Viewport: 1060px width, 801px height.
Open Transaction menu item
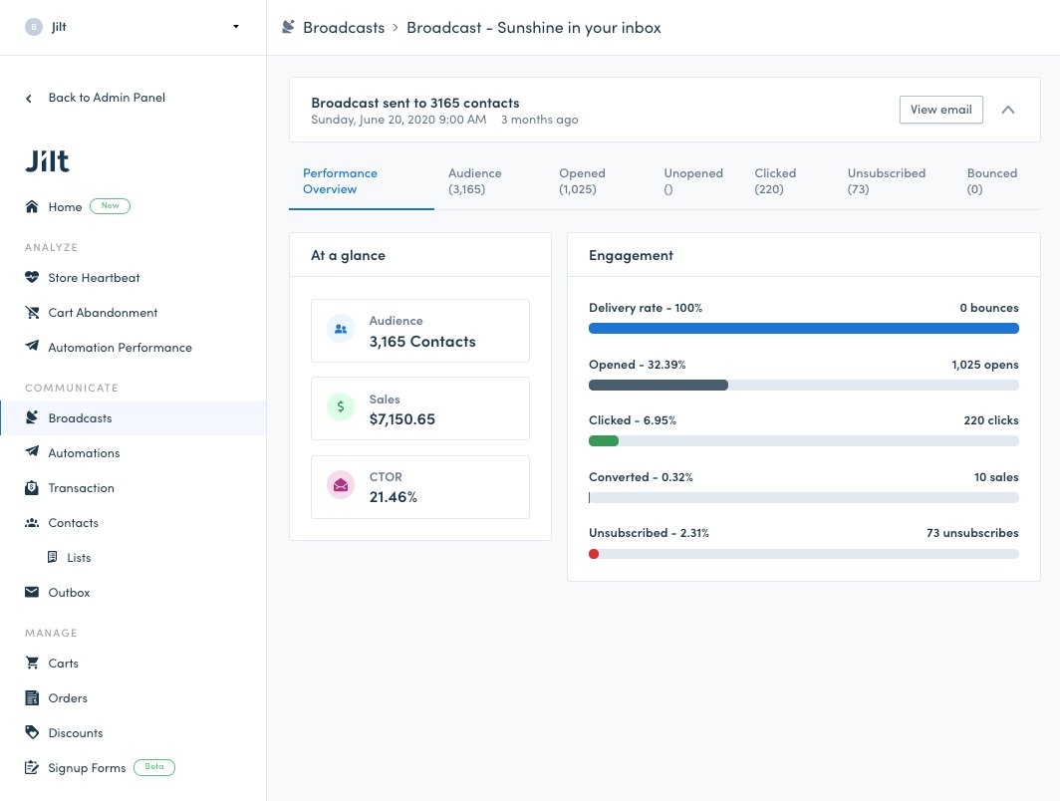81,488
